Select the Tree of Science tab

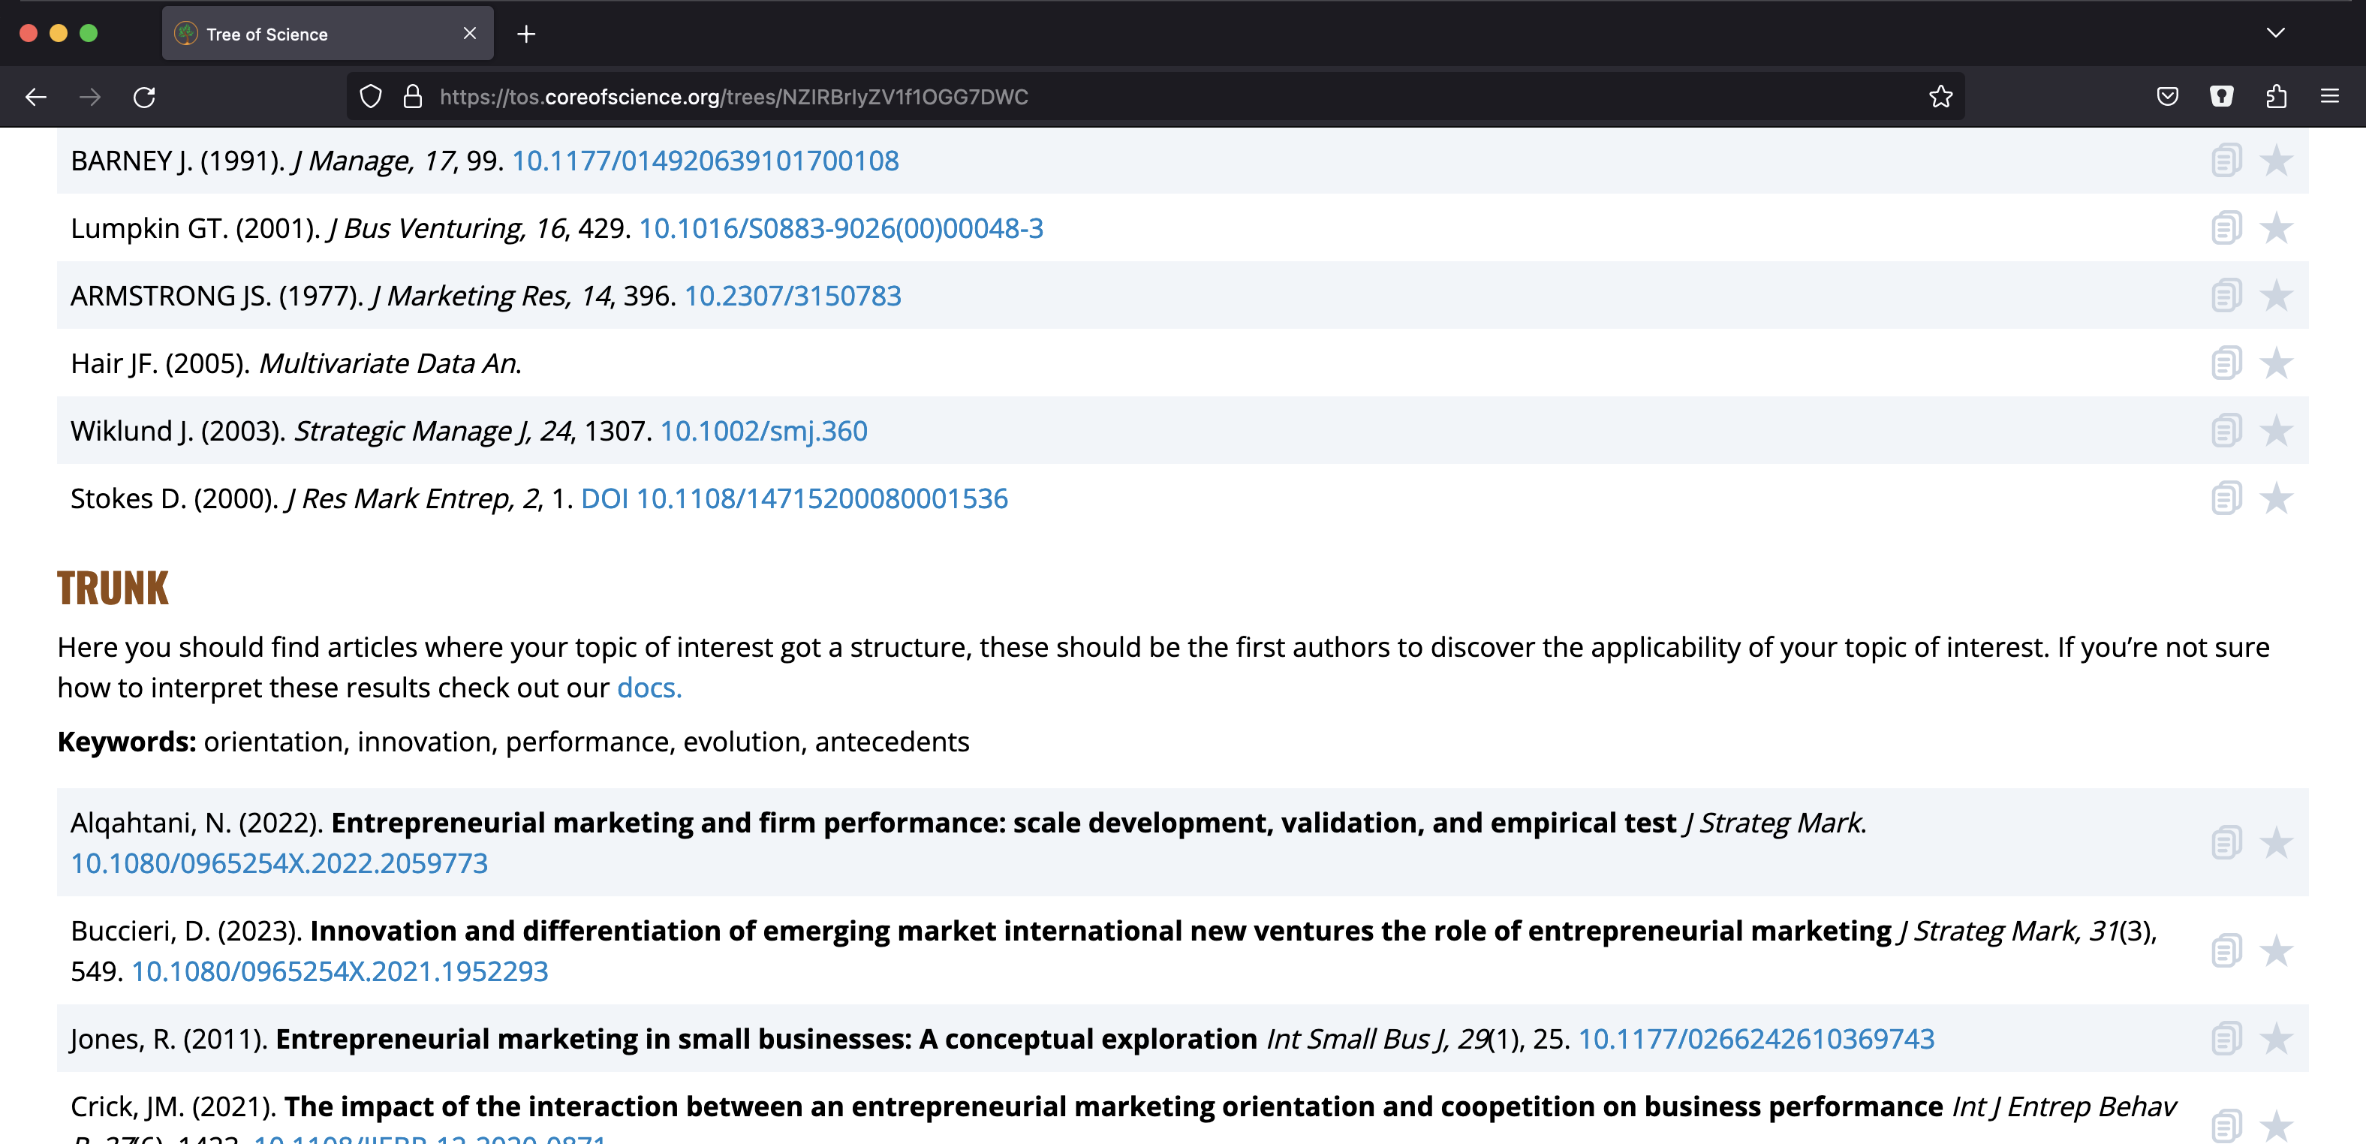tap(312, 34)
